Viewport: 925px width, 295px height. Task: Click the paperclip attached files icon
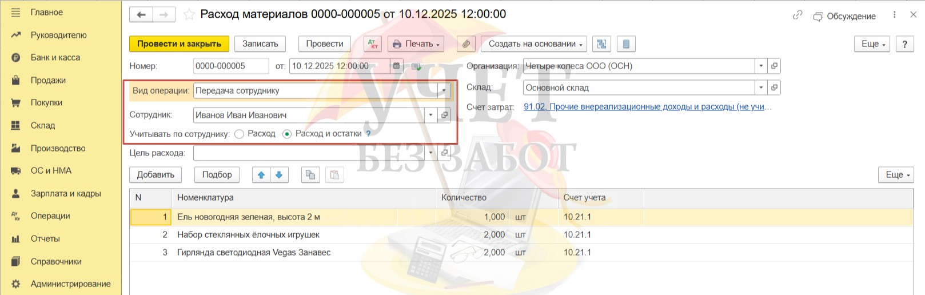point(467,44)
